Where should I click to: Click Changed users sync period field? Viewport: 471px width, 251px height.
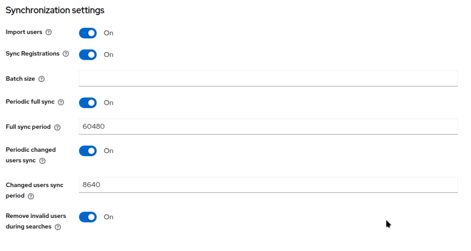tap(268, 185)
